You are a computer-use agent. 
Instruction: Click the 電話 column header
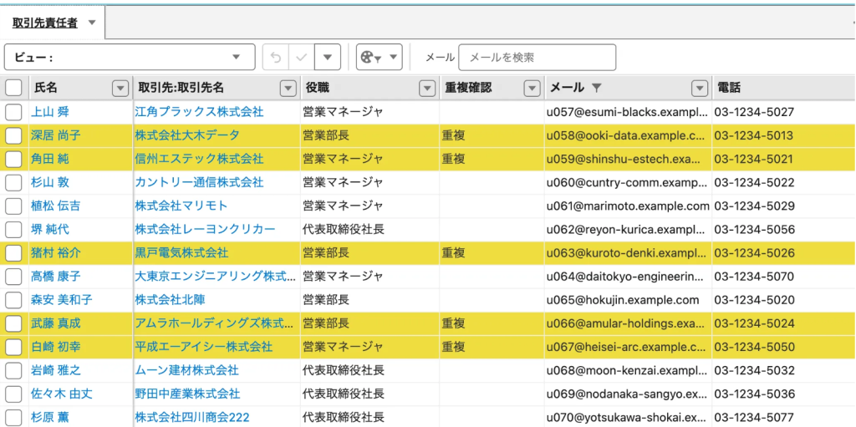click(783, 88)
